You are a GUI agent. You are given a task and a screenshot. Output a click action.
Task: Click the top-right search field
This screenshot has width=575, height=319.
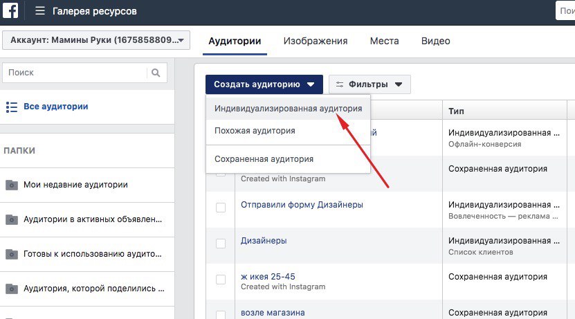click(565, 10)
